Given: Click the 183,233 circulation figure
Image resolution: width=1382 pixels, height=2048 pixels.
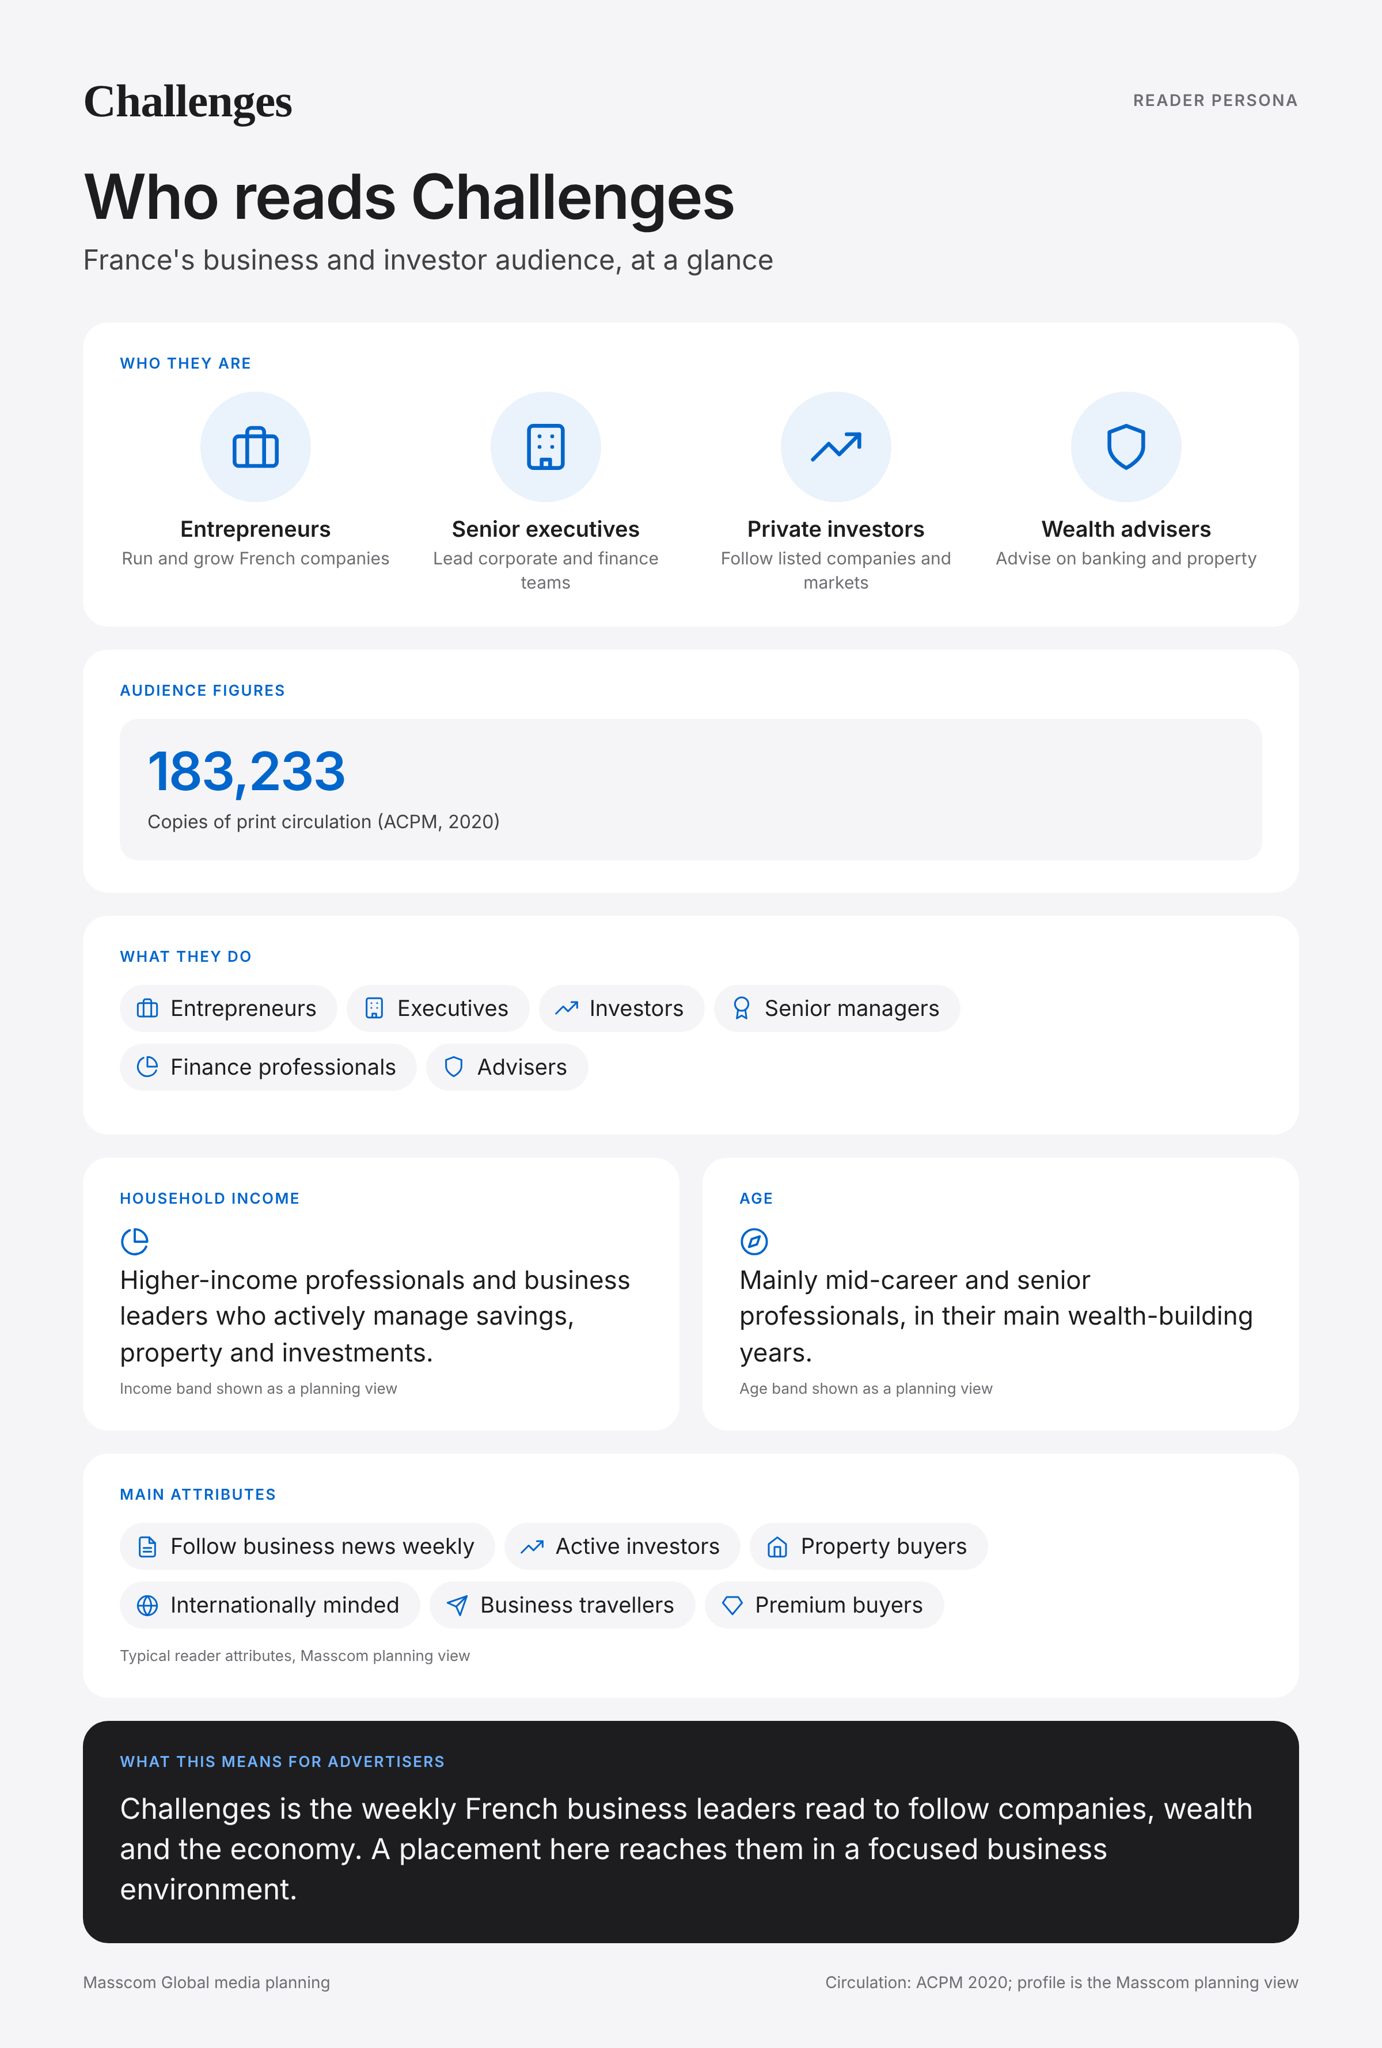Looking at the screenshot, I should [x=246, y=771].
